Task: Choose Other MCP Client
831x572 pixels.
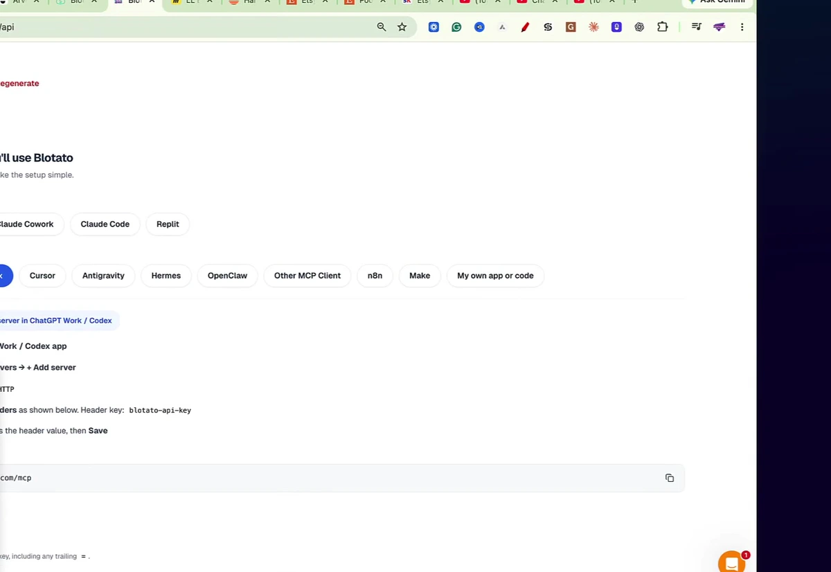Action: [x=307, y=276]
